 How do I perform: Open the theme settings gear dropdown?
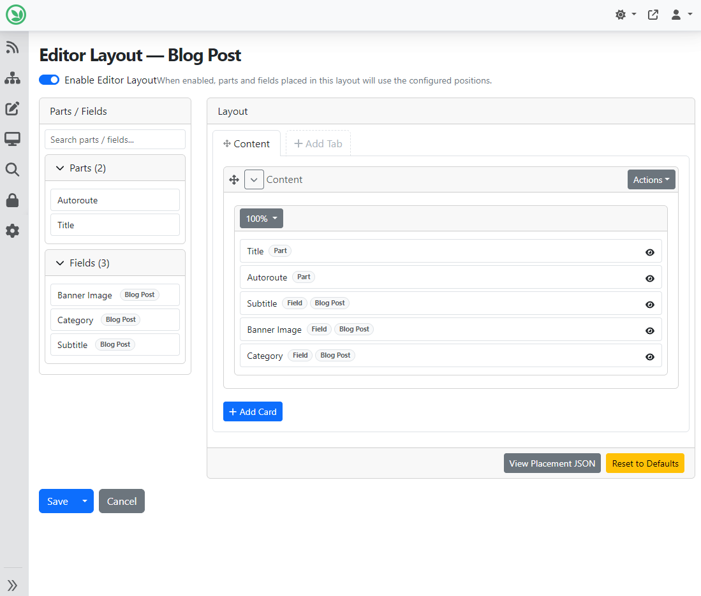(626, 15)
